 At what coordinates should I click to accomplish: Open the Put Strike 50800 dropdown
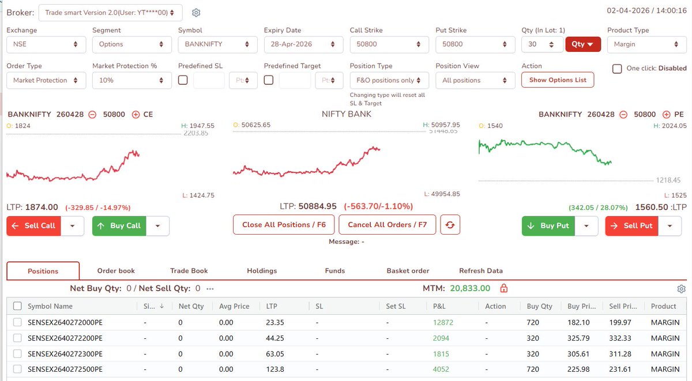click(x=476, y=44)
